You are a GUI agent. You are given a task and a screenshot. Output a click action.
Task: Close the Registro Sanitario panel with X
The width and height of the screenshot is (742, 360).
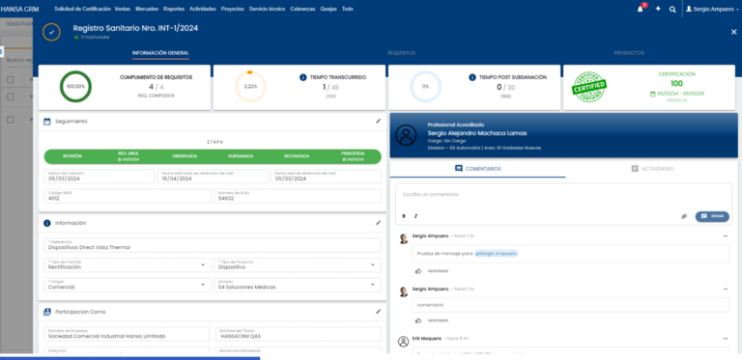click(733, 32)
